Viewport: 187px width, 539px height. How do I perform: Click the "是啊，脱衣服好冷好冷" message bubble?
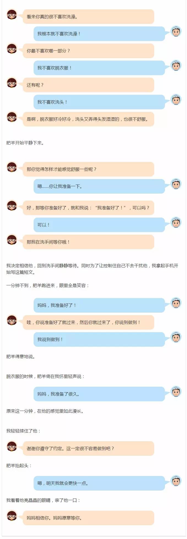pyautogui.click(x=88, y=119)
